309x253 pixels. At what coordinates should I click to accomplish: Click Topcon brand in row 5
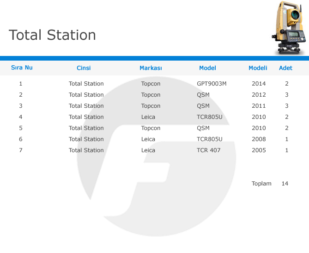coord(151,128)
